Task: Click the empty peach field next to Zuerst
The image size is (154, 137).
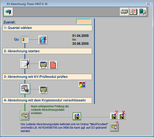Action: 84,21
